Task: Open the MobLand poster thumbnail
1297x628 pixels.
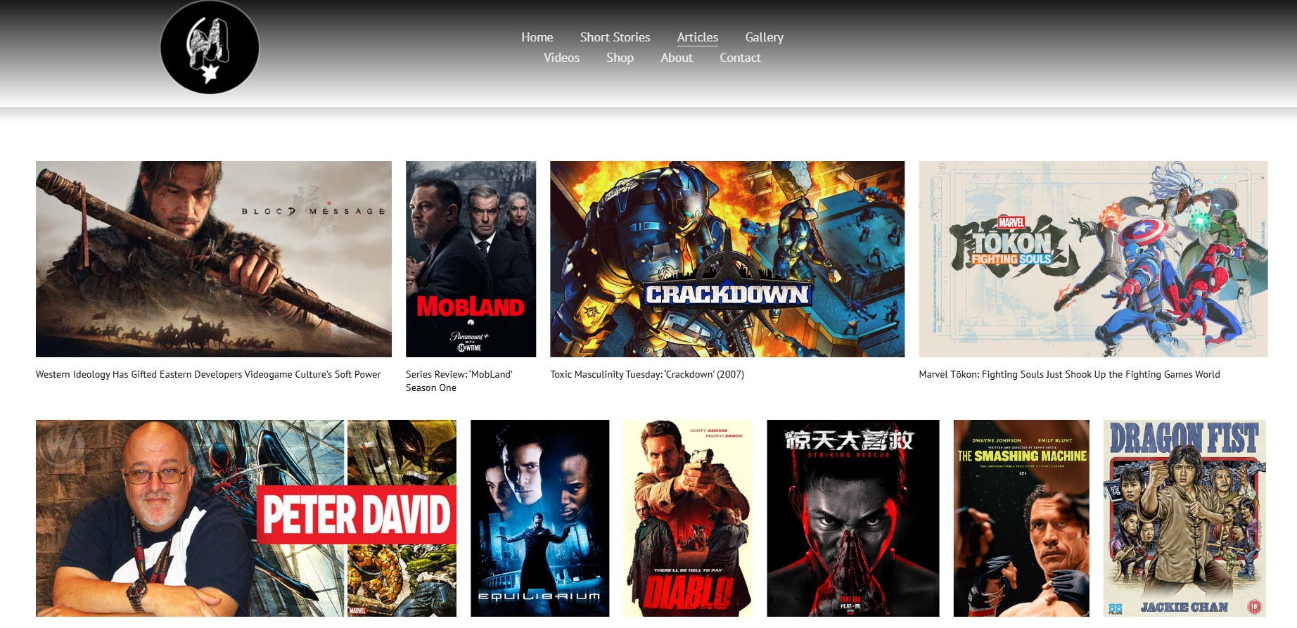Action: (471, 259)
